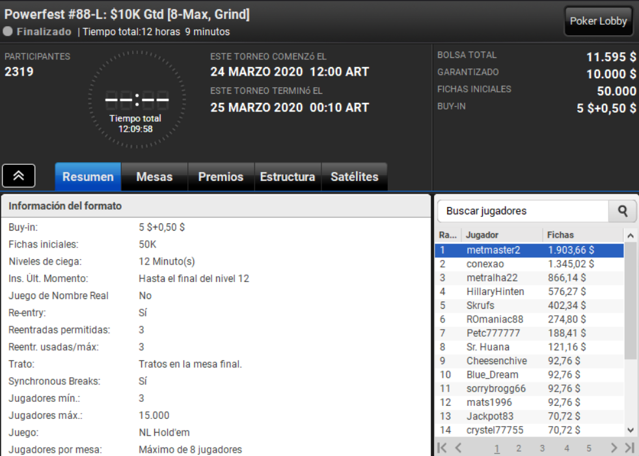Select player conexao in ranking list
Image resolution: width=639 pixels, height=456 pixels.
click(x=529, y=264)
